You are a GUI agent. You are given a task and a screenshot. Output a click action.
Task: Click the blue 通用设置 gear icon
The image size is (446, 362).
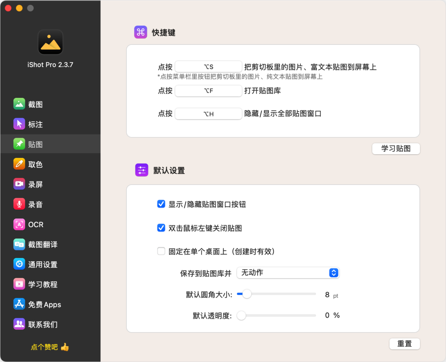click(x=19, y=264)
